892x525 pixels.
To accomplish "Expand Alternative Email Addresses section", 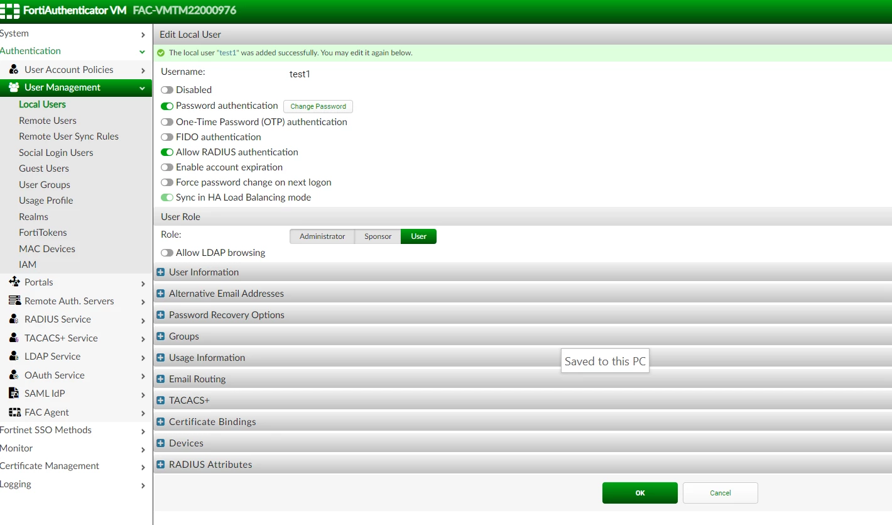I will click(x=161, y=294).
